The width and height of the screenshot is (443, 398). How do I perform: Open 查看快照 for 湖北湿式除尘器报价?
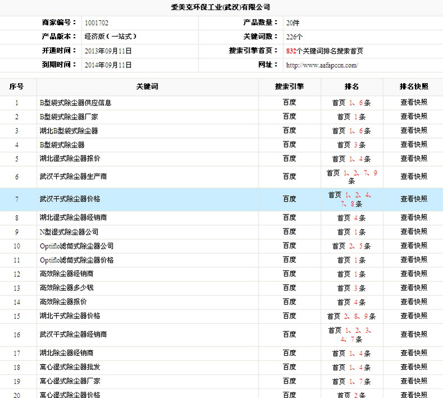414,159
